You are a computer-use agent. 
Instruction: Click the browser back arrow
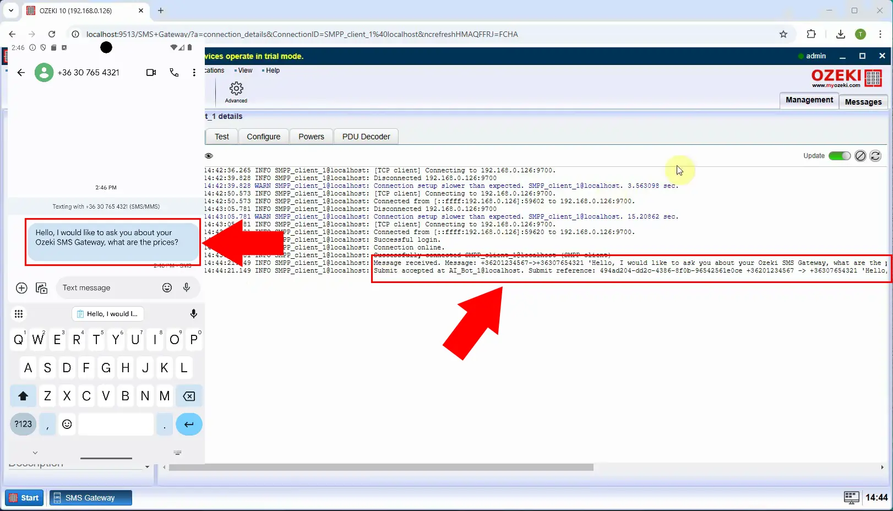[12, 34]
